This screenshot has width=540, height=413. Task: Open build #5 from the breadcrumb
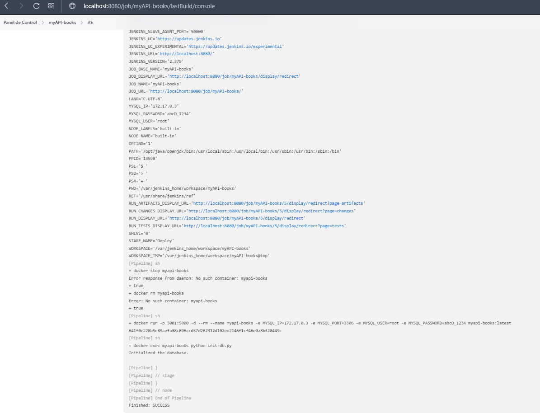(x=90, y=22)
